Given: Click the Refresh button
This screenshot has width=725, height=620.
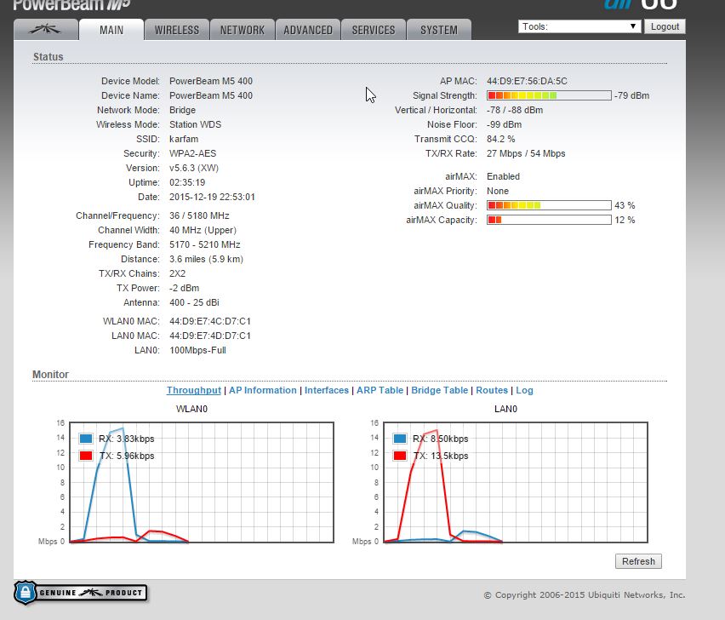Looking at the screenshot, I should (x=638, y=561).
